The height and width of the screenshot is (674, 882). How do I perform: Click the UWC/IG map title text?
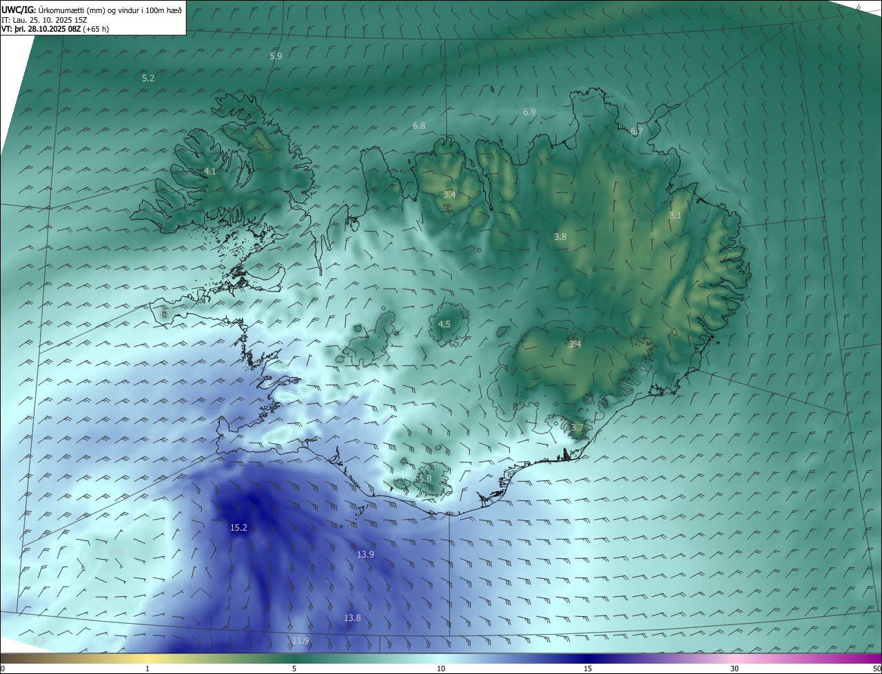(92, 9)
